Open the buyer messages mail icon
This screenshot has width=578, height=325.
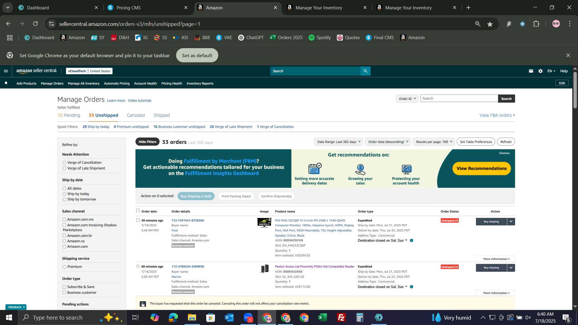(x=531, y=71)
